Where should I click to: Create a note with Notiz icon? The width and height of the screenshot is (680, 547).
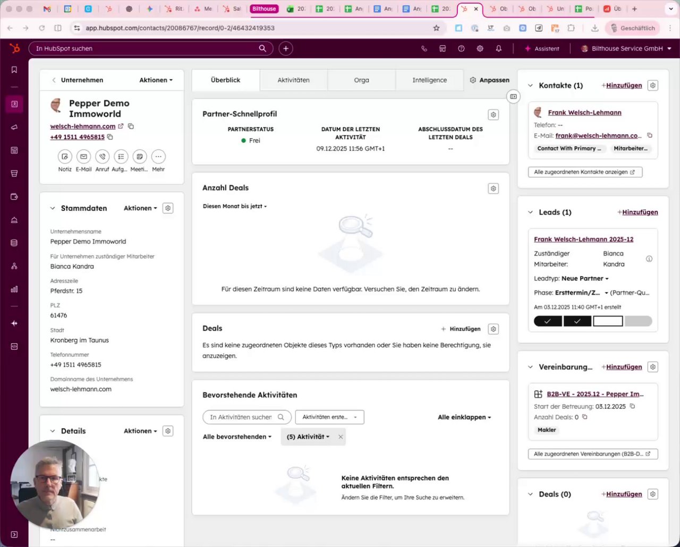coord(65,157)
